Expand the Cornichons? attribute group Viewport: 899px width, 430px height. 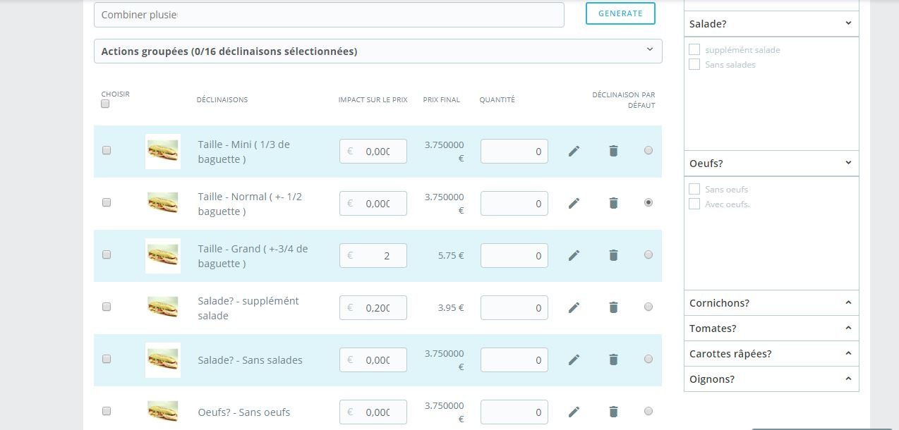click(x=771, y=302)
